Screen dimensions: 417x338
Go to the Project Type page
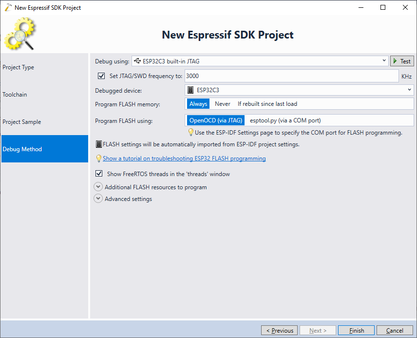(45, 67)
